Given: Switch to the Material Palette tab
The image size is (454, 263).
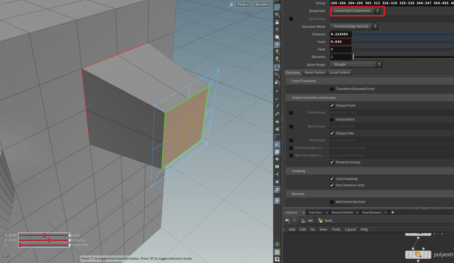Looking at the screenshot, I should click(343, 212).
